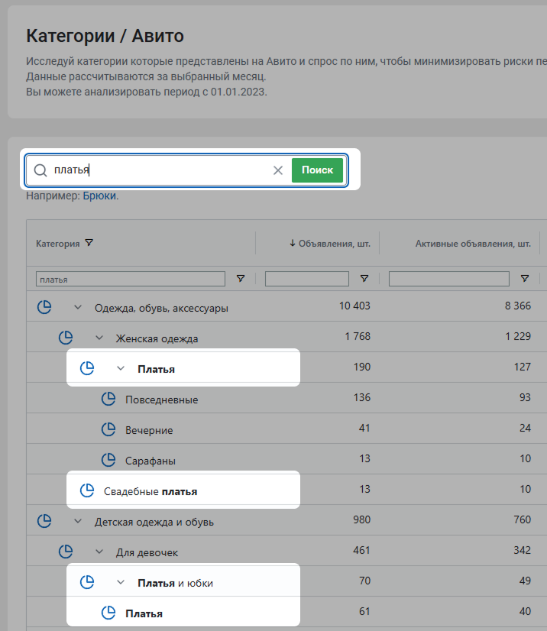Click the Объявления filter input field
The image size is (547, 631).
point(306,279)
